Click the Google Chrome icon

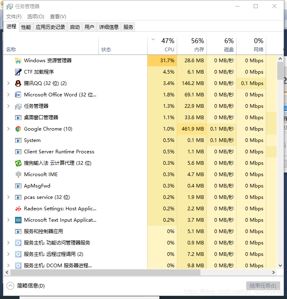tap(18, 129)
